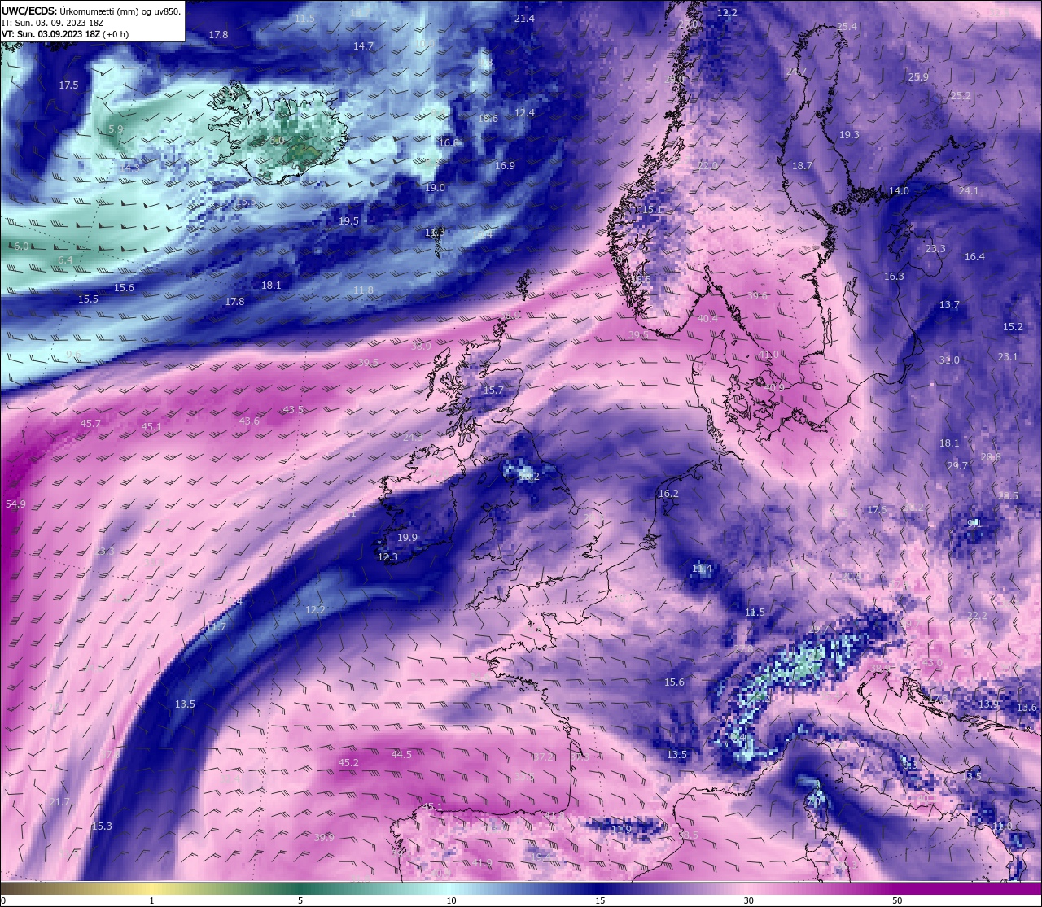This screenshot has height=907, width=1042.
Task: Click the 19.5 map value
Action: [x=348, y=221]
